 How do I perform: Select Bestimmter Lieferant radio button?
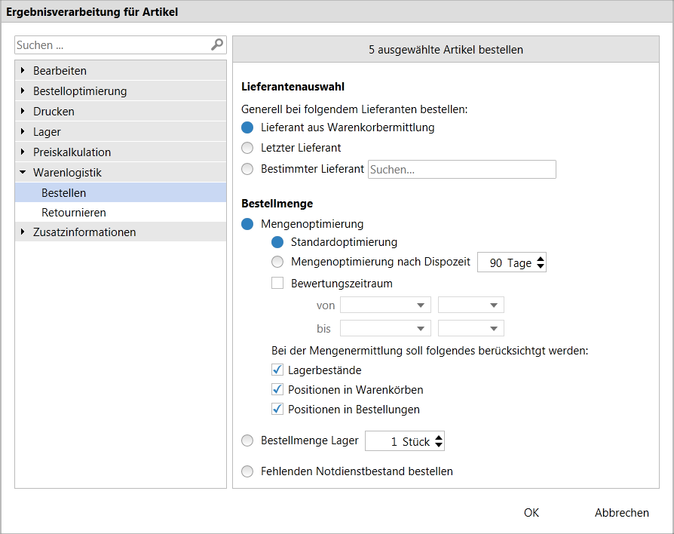(x=247, y=169)
